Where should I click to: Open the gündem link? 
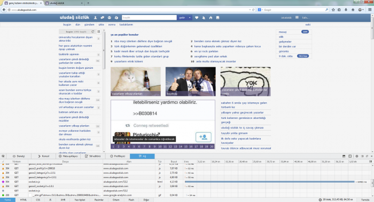point(89,25)
